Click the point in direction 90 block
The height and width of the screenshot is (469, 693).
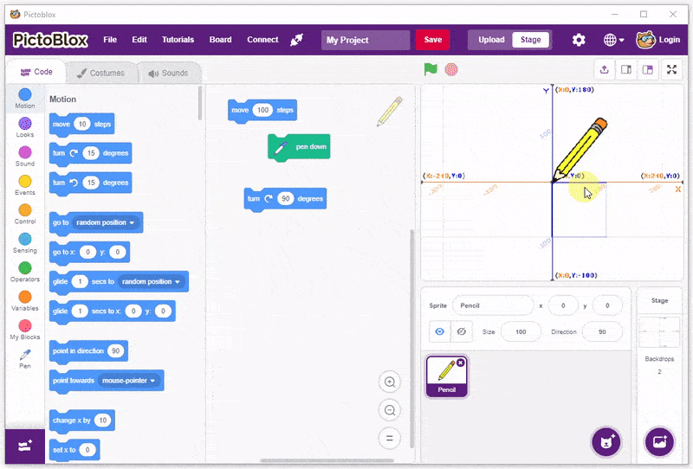tap(89, 351)
